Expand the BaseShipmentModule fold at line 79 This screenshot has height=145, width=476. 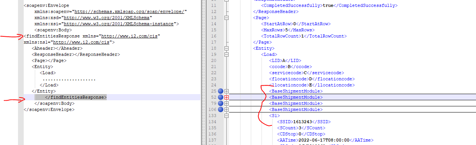[227, 103]
